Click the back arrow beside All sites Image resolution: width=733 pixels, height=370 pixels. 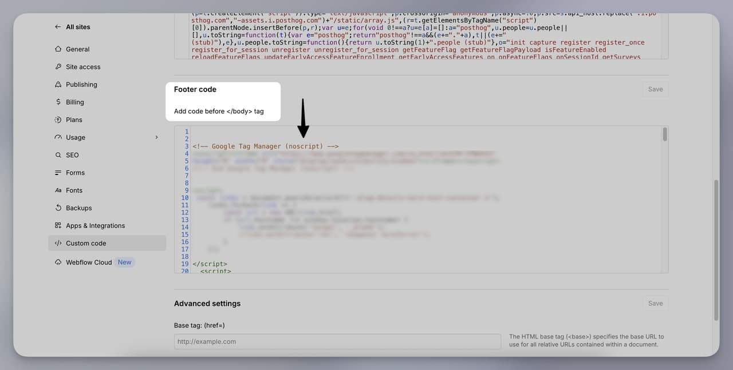pyautogui.click(x=58, y=27)
